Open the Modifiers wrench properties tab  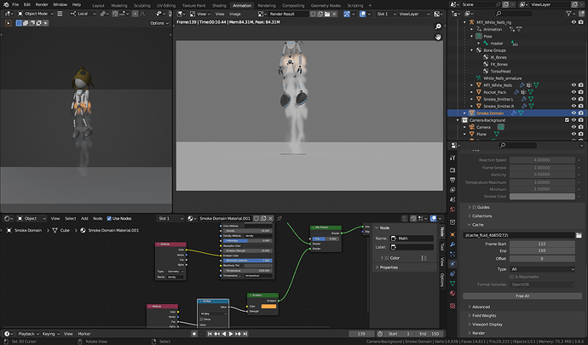point(453,244)
